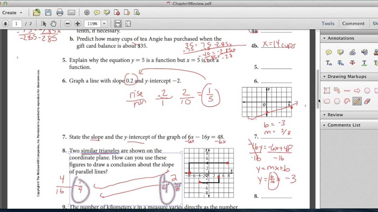
Task: Toggle scrolling mode page display icon
Action: (118, 24)
